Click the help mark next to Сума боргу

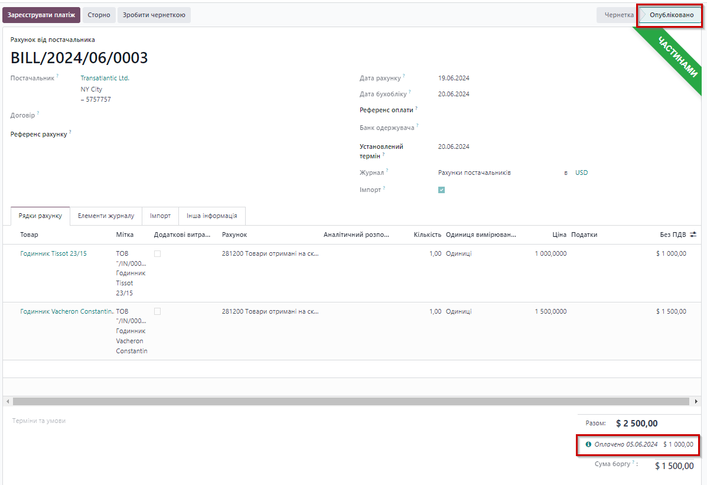pos(637,463)
